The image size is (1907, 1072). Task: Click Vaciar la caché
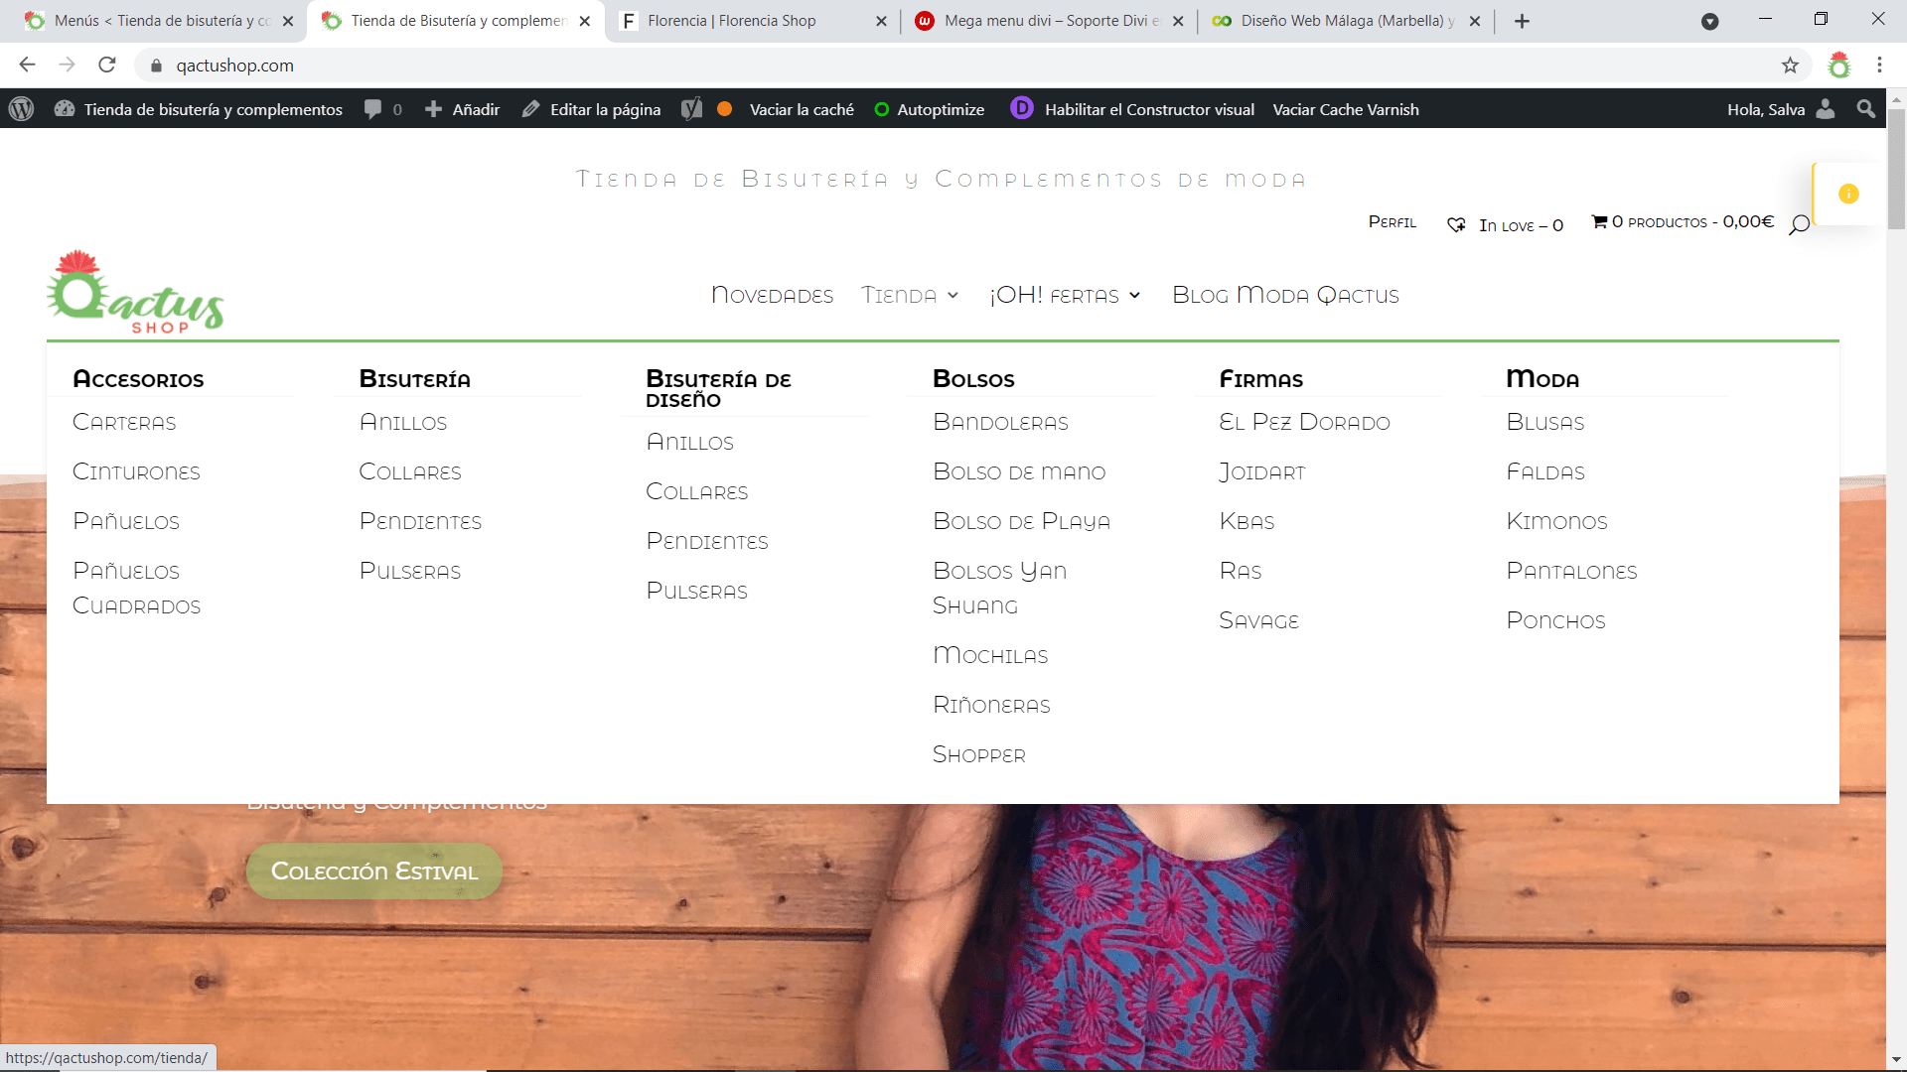tap(802, 109)
